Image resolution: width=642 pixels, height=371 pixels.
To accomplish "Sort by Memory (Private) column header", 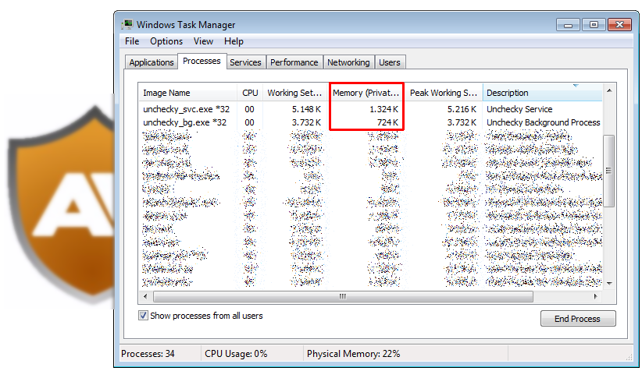I will coord(366,93).
